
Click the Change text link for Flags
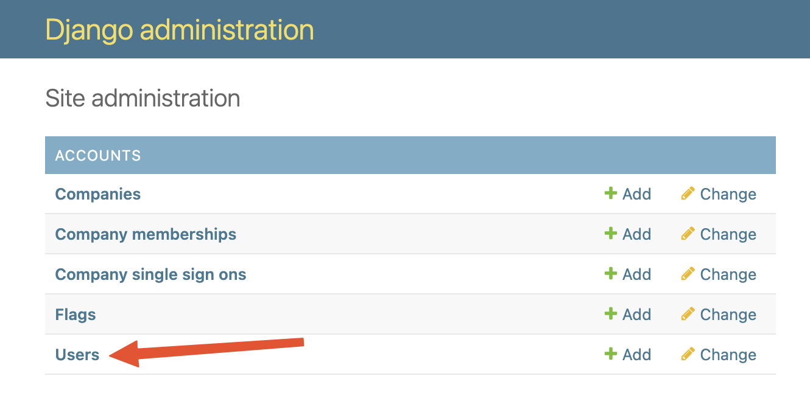(x=728, y=315)
